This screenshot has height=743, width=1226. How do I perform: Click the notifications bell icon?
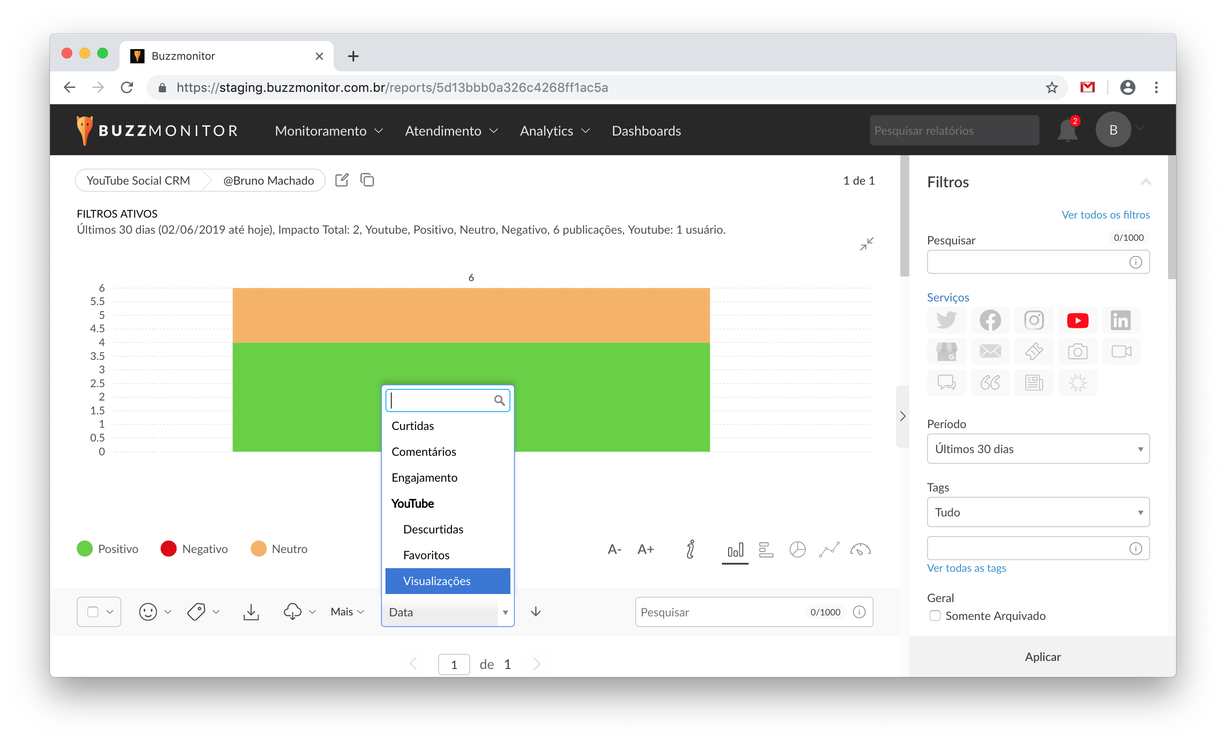tap(1067, 131)
